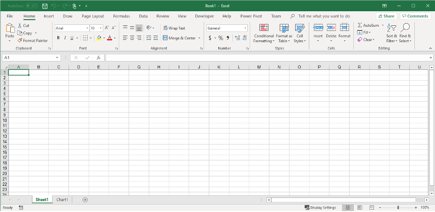The image size is (435, 212).
Task: Switch to the Insert tab
Action: pos(49,16)
